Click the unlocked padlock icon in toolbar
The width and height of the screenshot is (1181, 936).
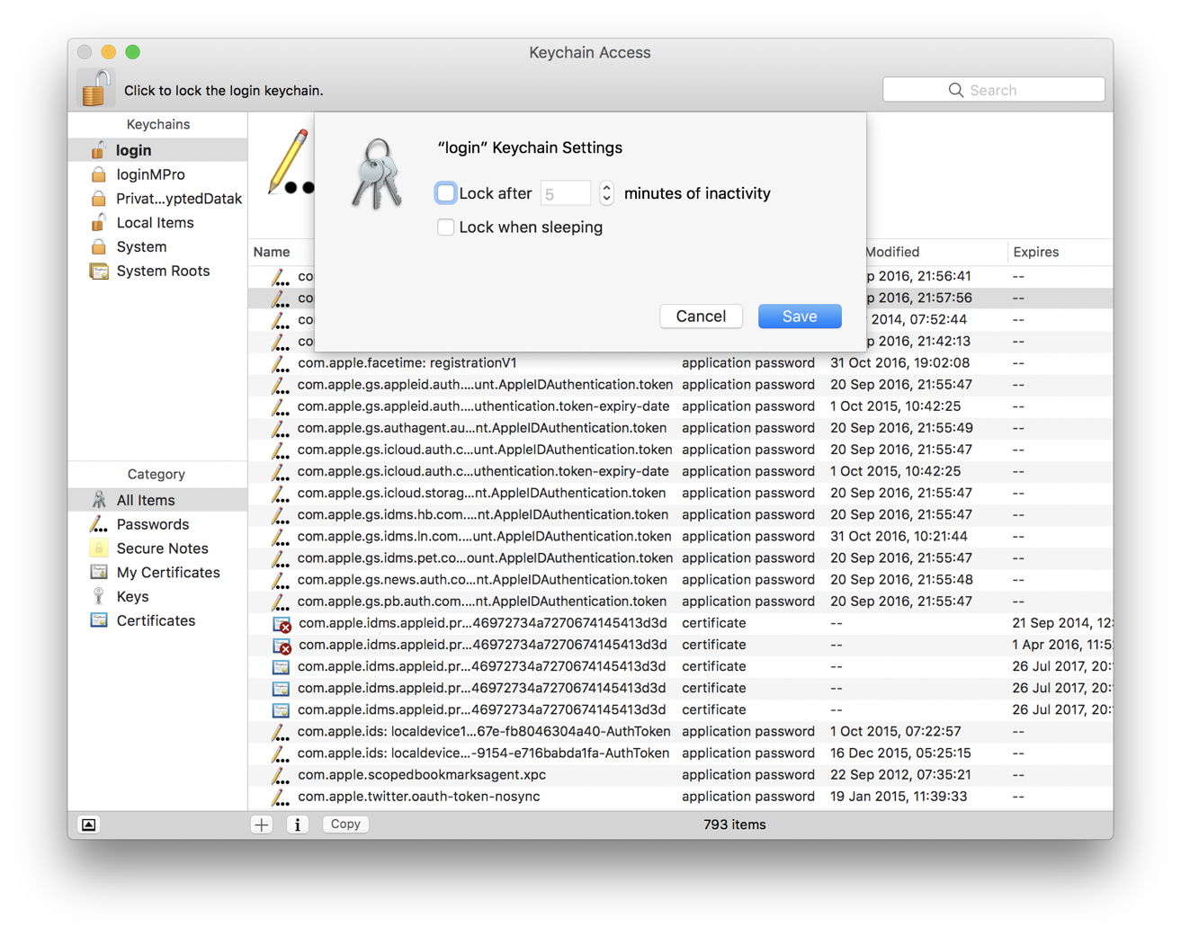[96, 88]
